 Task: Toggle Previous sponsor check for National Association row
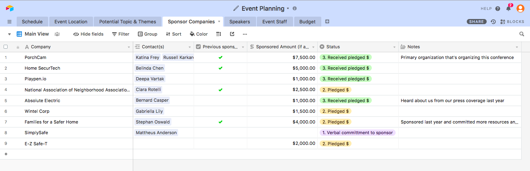tap(220, 90)
